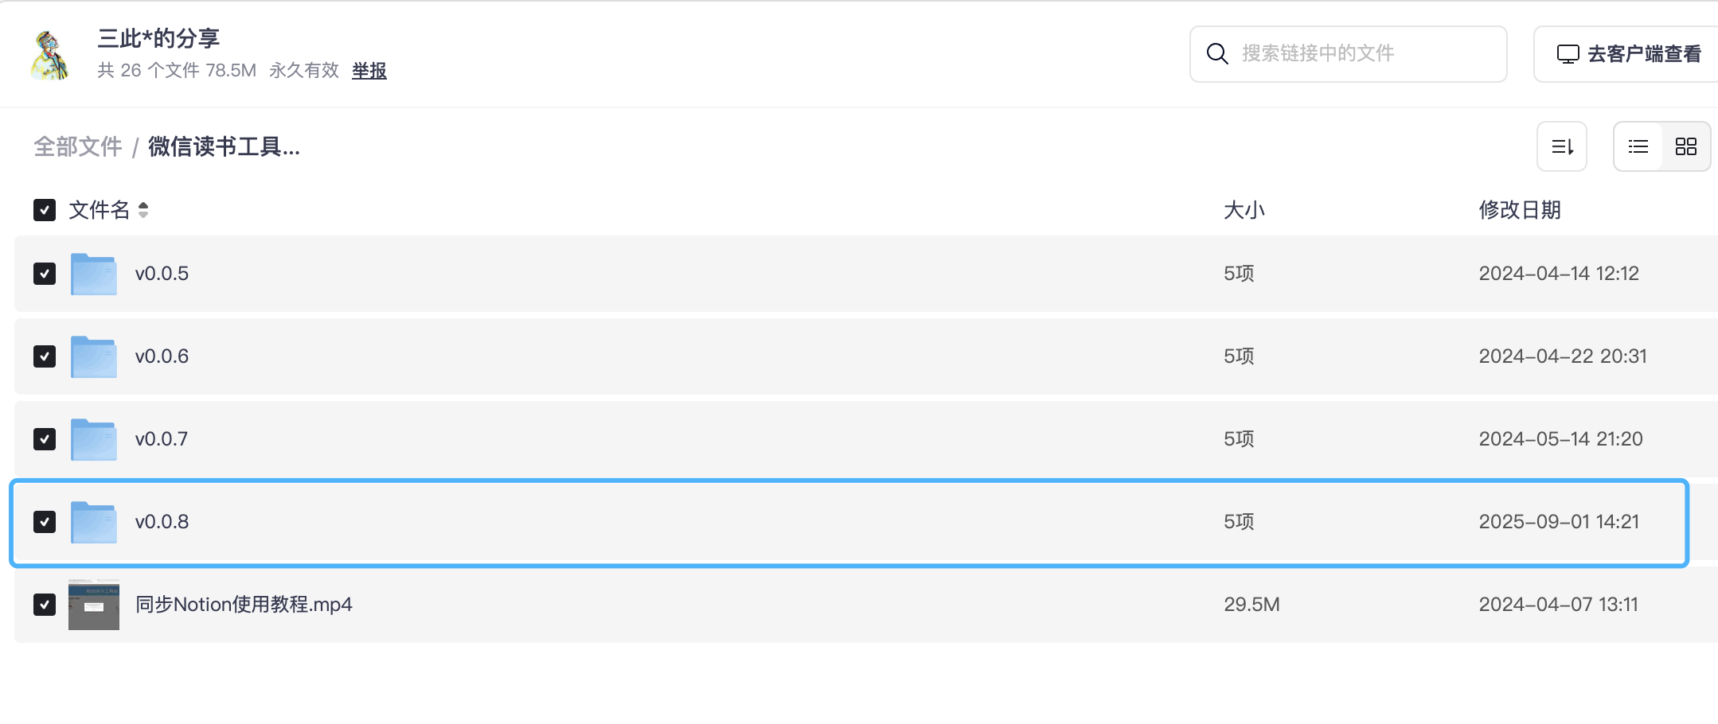Click the 微信读书工具... breadcrumb
The image size is (1718, 724).
point(224,146)
